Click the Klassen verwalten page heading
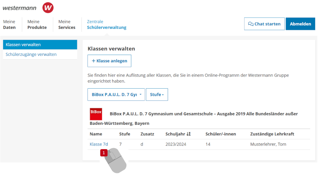324x175 pixels. 111,49
